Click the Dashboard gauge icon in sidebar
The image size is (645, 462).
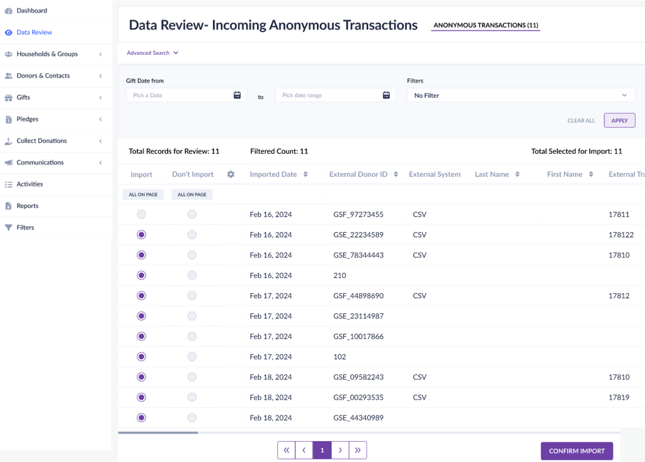pos(9,11)
